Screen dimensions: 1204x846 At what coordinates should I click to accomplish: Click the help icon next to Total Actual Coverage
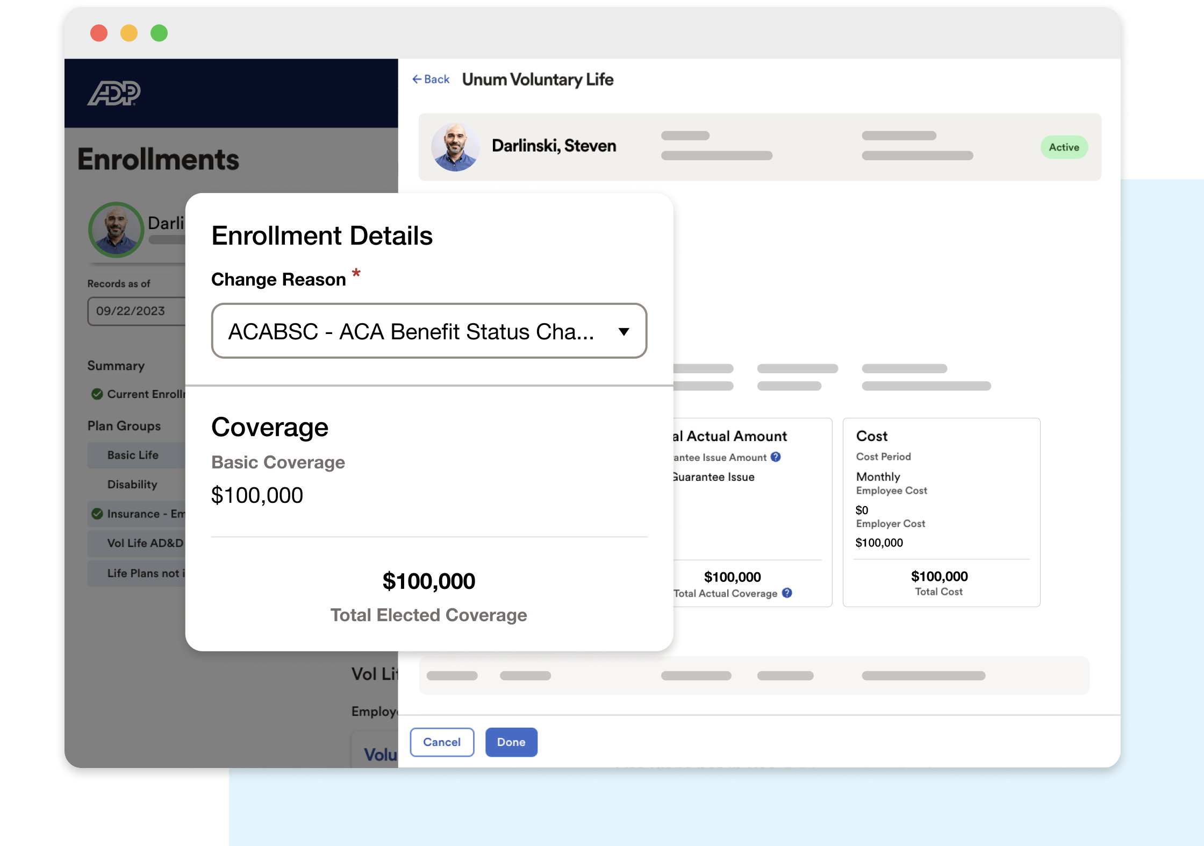(787, 593)
